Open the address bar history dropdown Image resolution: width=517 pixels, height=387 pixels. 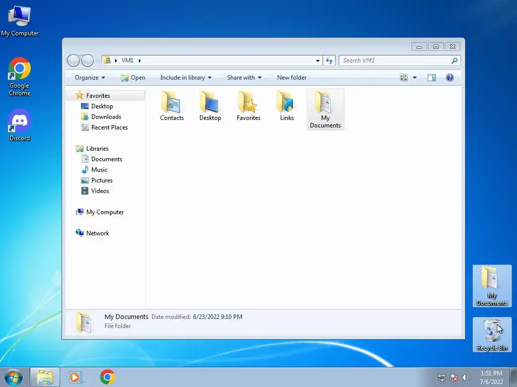coord(318,60)
